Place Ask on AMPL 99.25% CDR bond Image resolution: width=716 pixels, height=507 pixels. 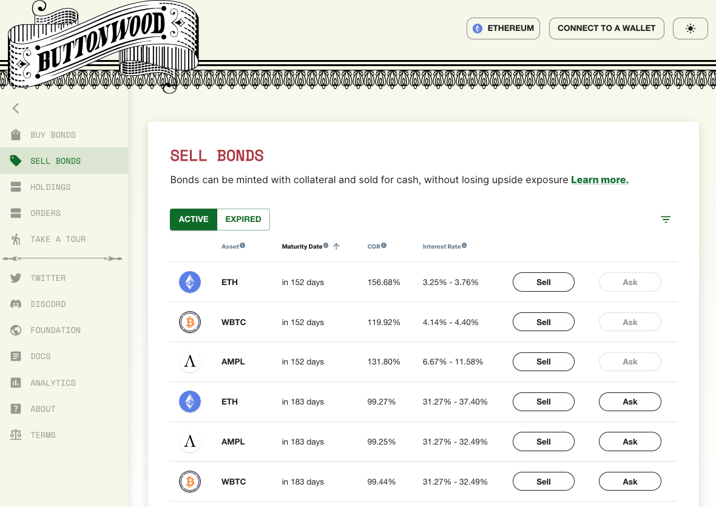(x=630, y=442)
